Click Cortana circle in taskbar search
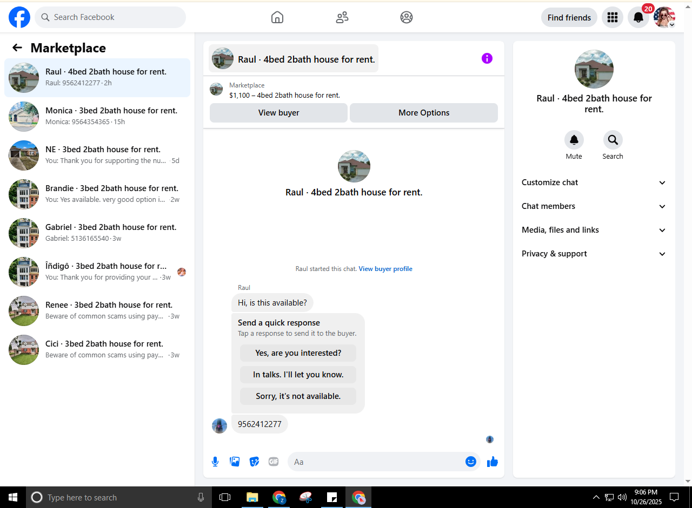 point(37,497)
